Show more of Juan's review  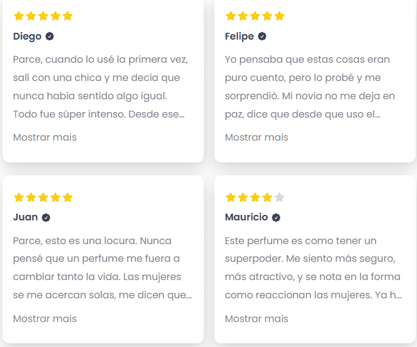pyautogui.click(x=45, y=318)
